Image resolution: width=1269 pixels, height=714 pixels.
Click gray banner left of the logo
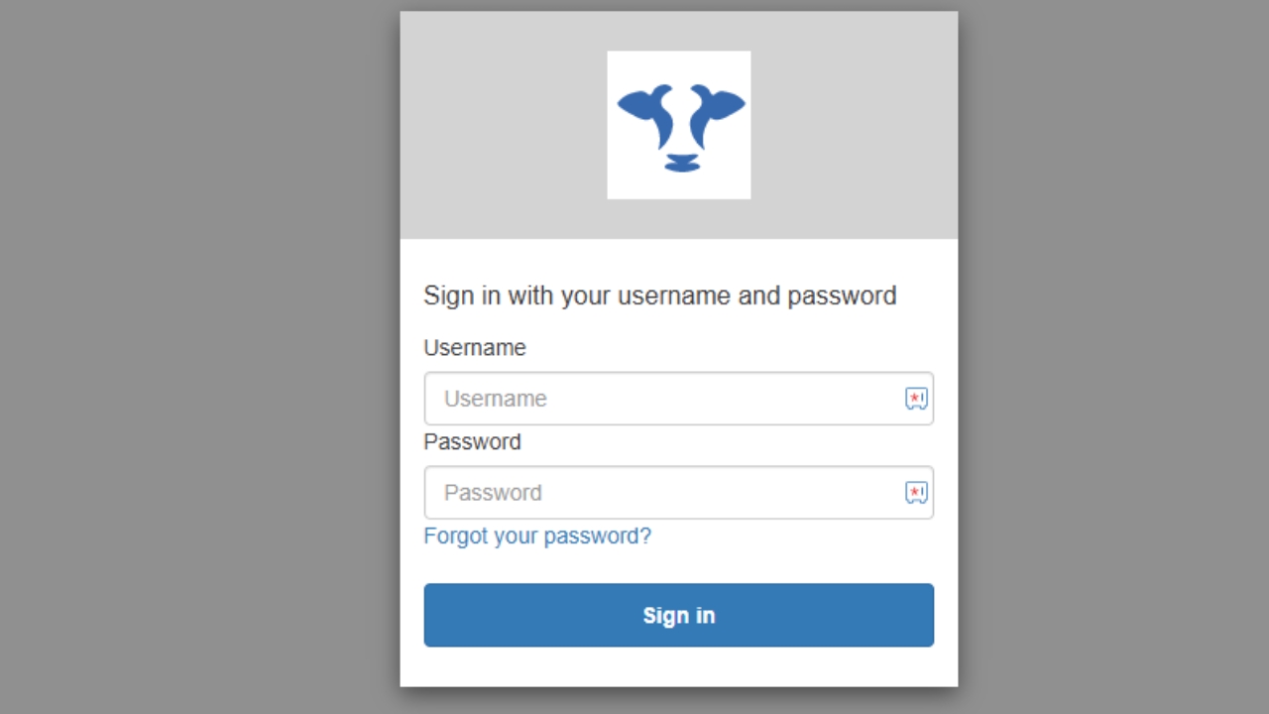pyautogui.click(x=503, y=126)
